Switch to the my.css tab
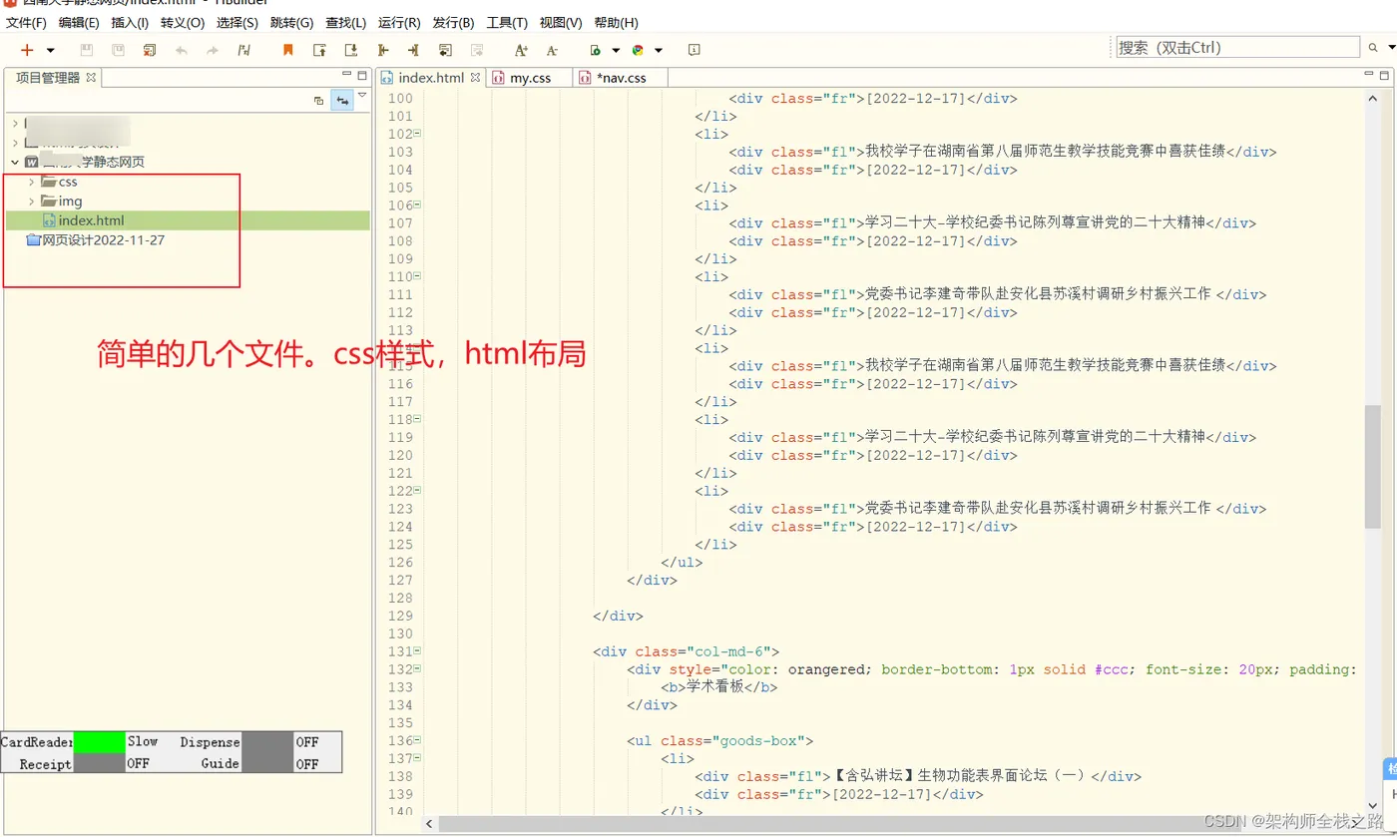The width and height of the screenshot is (1397, 837). coord(530,78)
